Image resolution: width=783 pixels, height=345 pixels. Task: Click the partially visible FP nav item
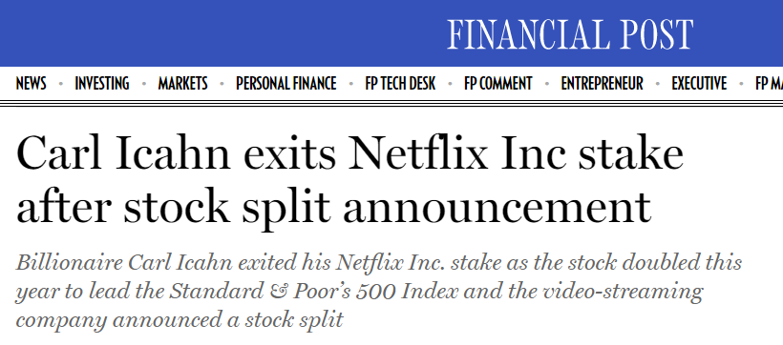[x=769, y=83]
